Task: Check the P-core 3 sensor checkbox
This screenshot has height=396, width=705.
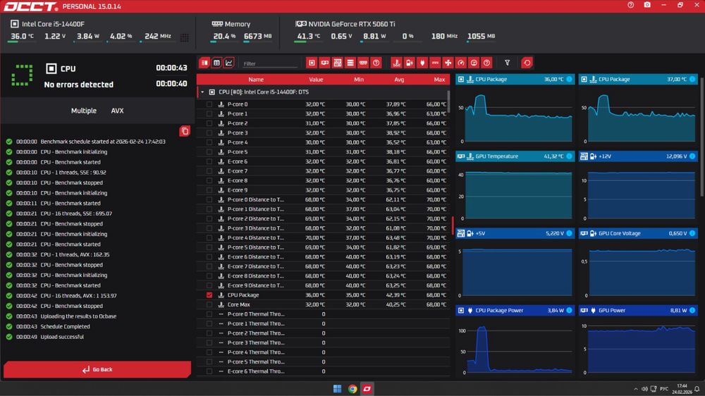Action: coord(209,132)
